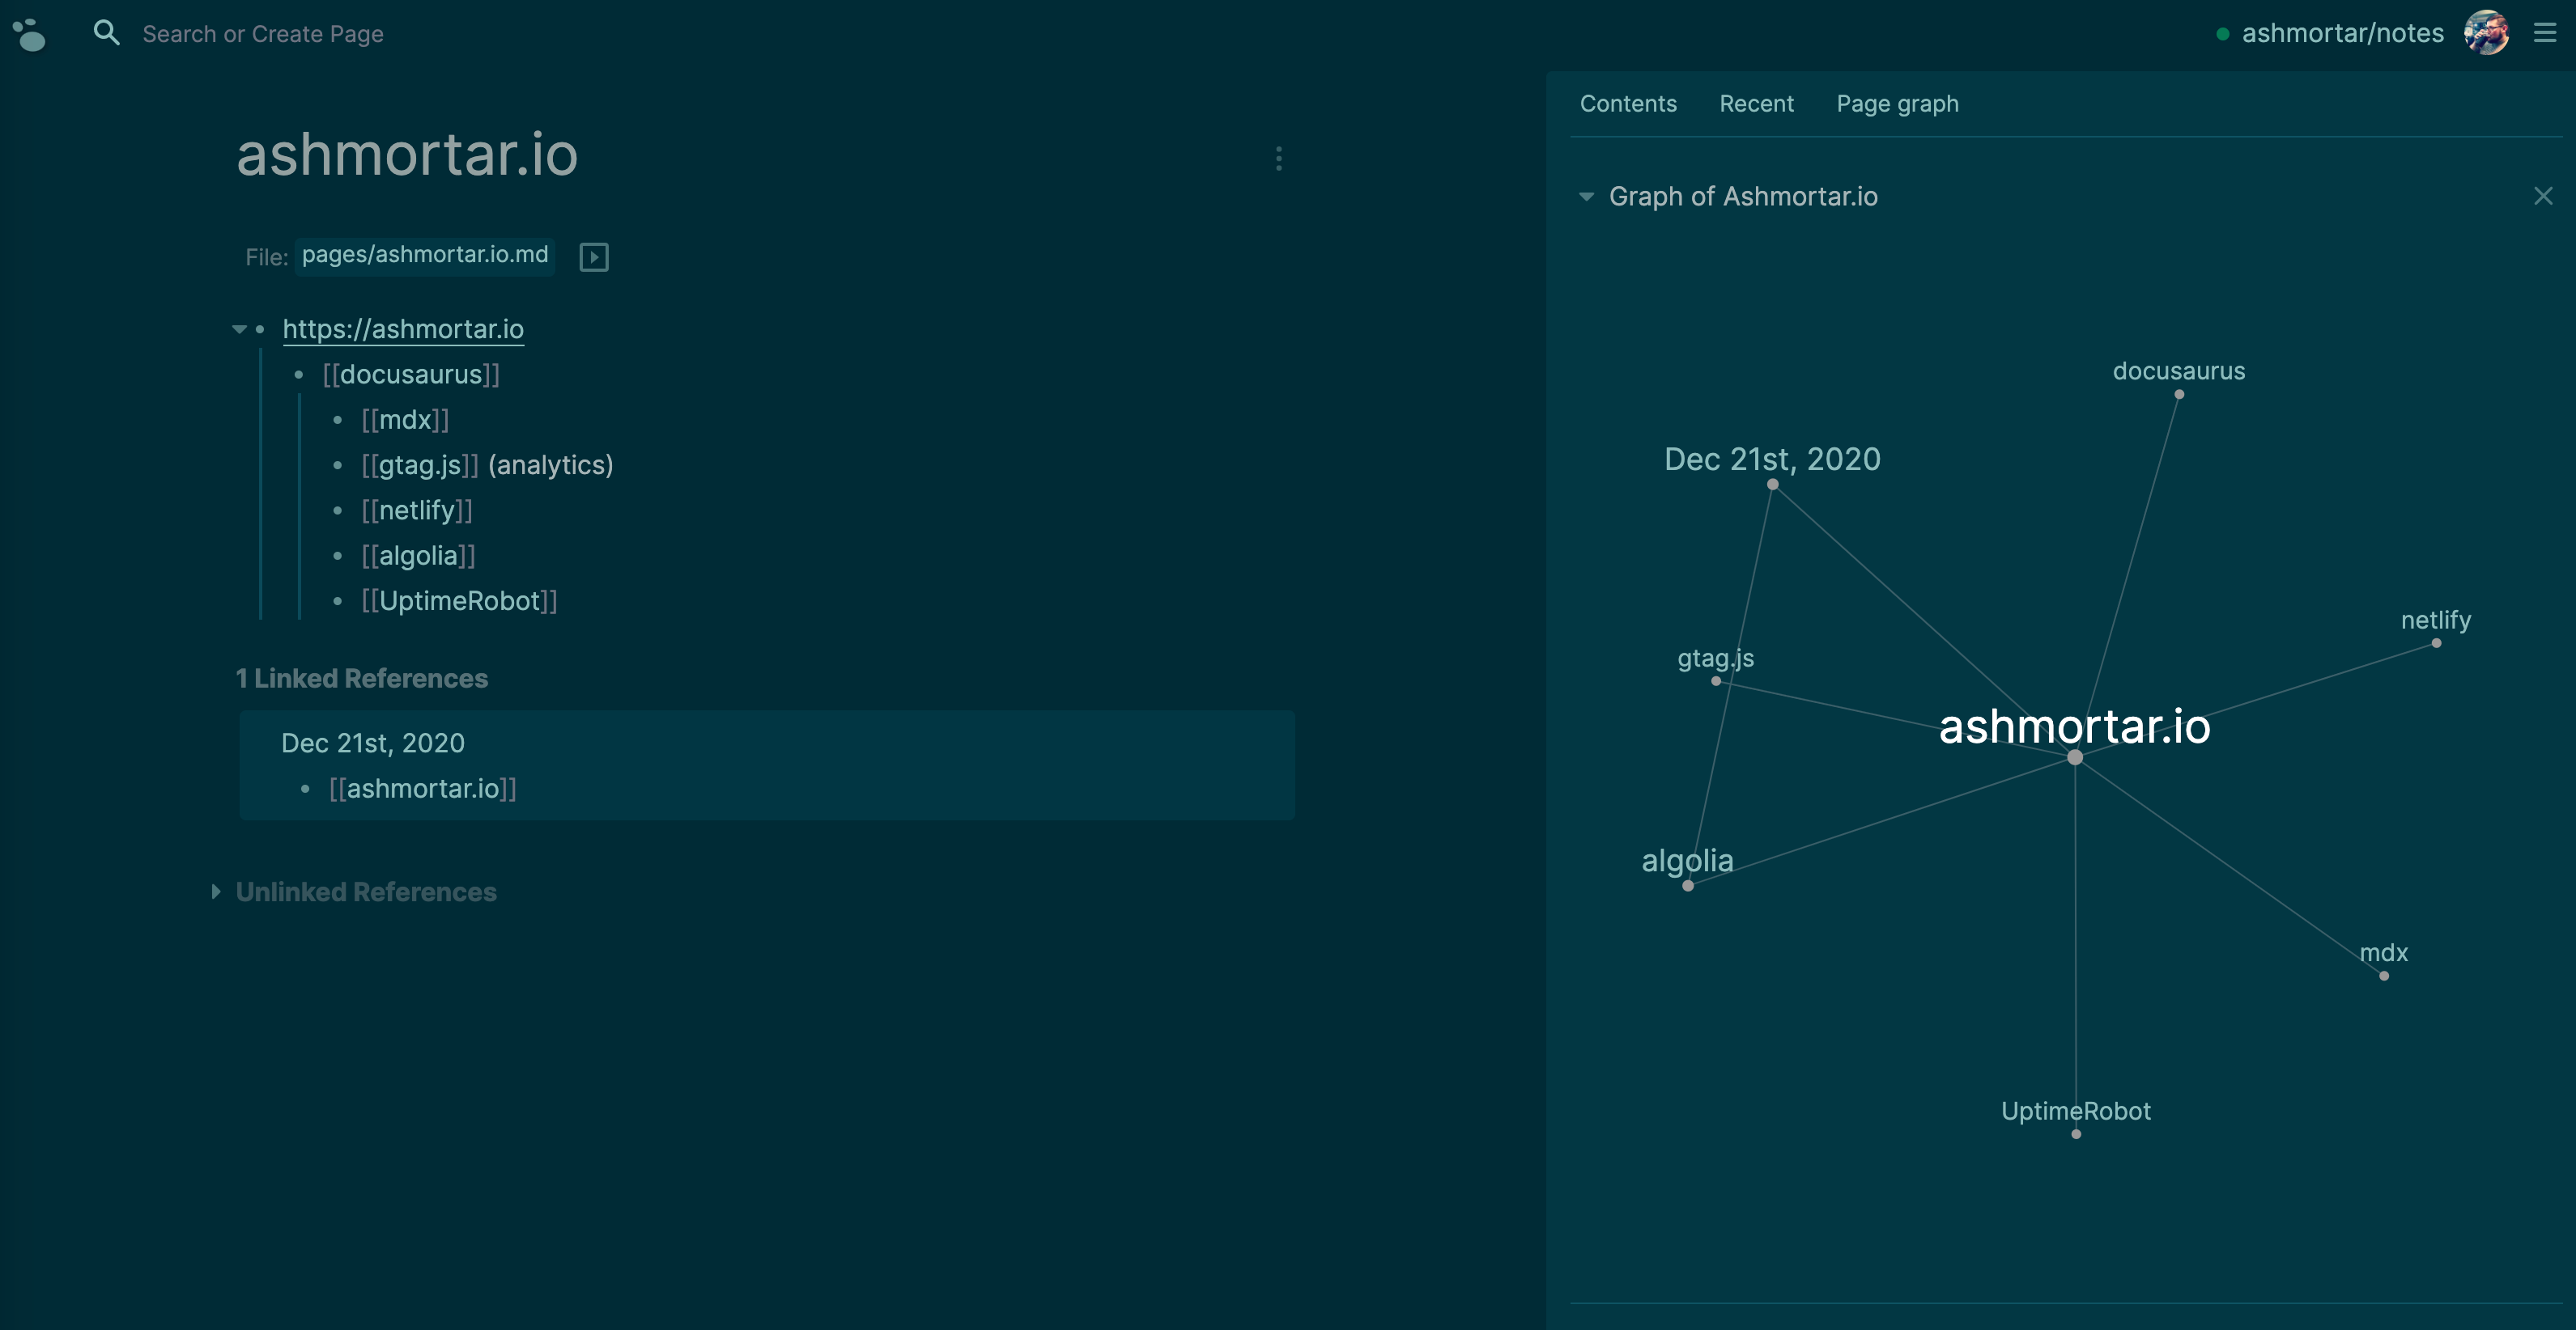Switch to the Page graph tab

point(1897,104)
